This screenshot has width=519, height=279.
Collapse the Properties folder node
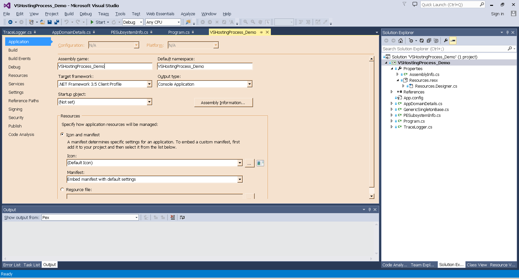[x=392, y=68]
